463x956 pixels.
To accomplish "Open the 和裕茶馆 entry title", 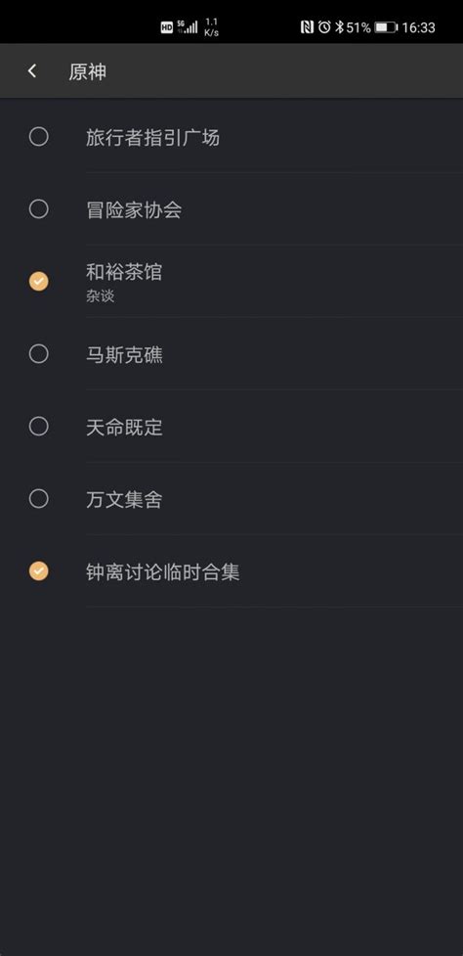I will click(124, 272).
